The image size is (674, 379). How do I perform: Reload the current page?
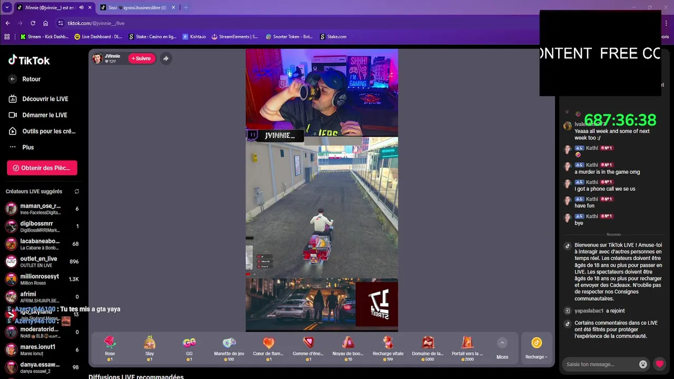tap(33, 23)
